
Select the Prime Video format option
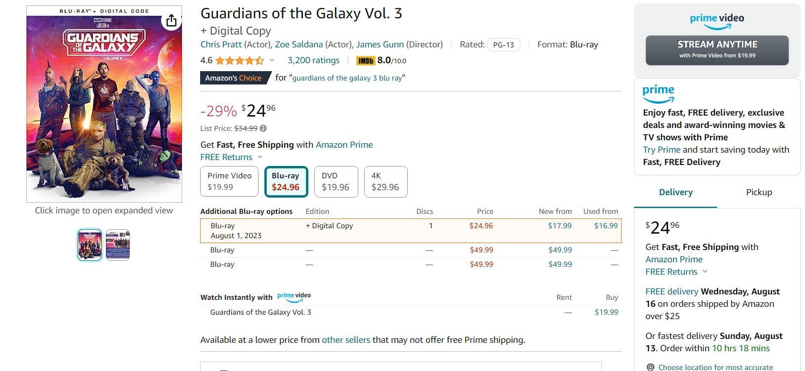[229, 181]
